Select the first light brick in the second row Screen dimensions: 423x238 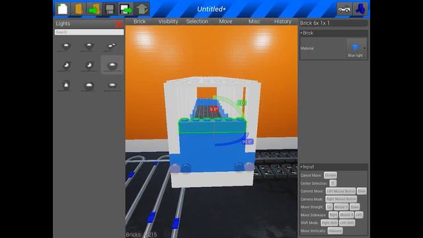click(x=66, y=65)
